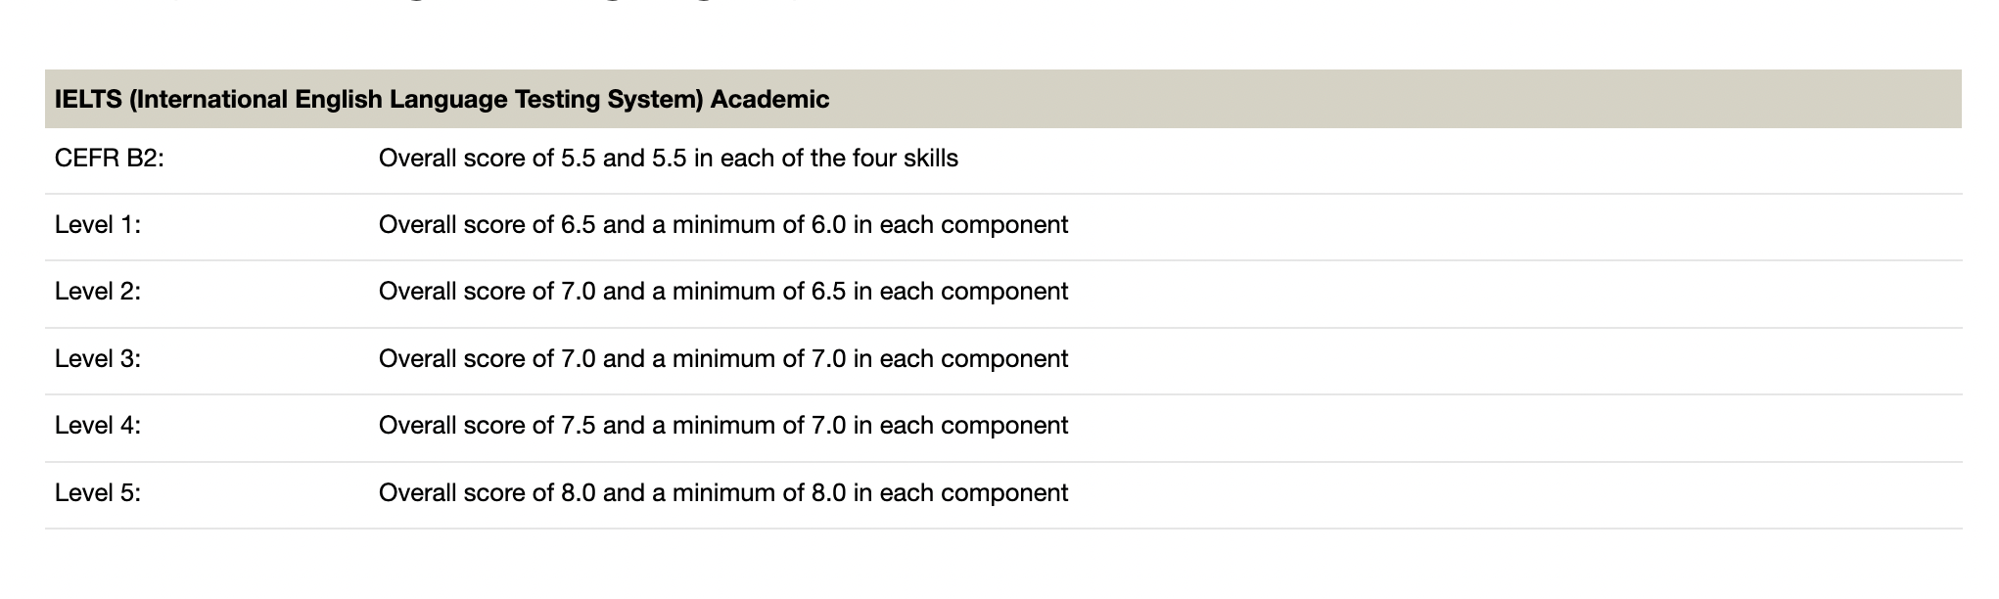Click the 6.0 minimum value in Level 1 row
The image size is (1999, 599).
click(x=828, y=225)
